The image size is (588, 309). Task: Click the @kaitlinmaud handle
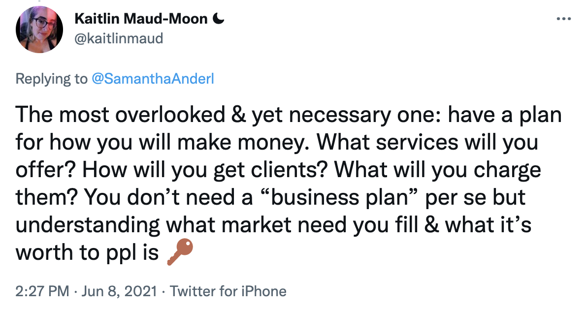(119, 38)
